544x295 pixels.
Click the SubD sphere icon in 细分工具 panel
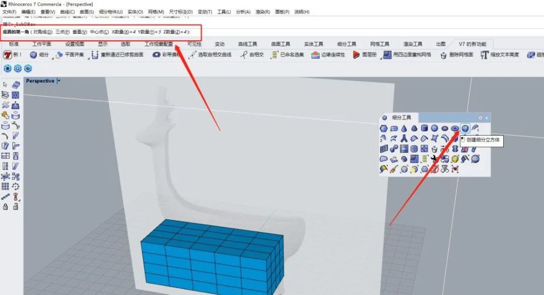(x=434, y=128)
